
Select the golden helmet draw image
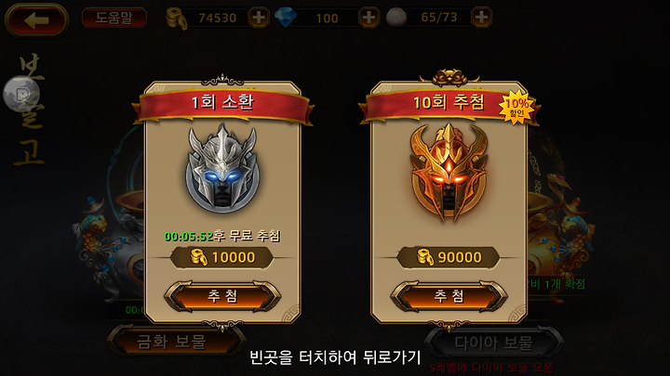449,171
